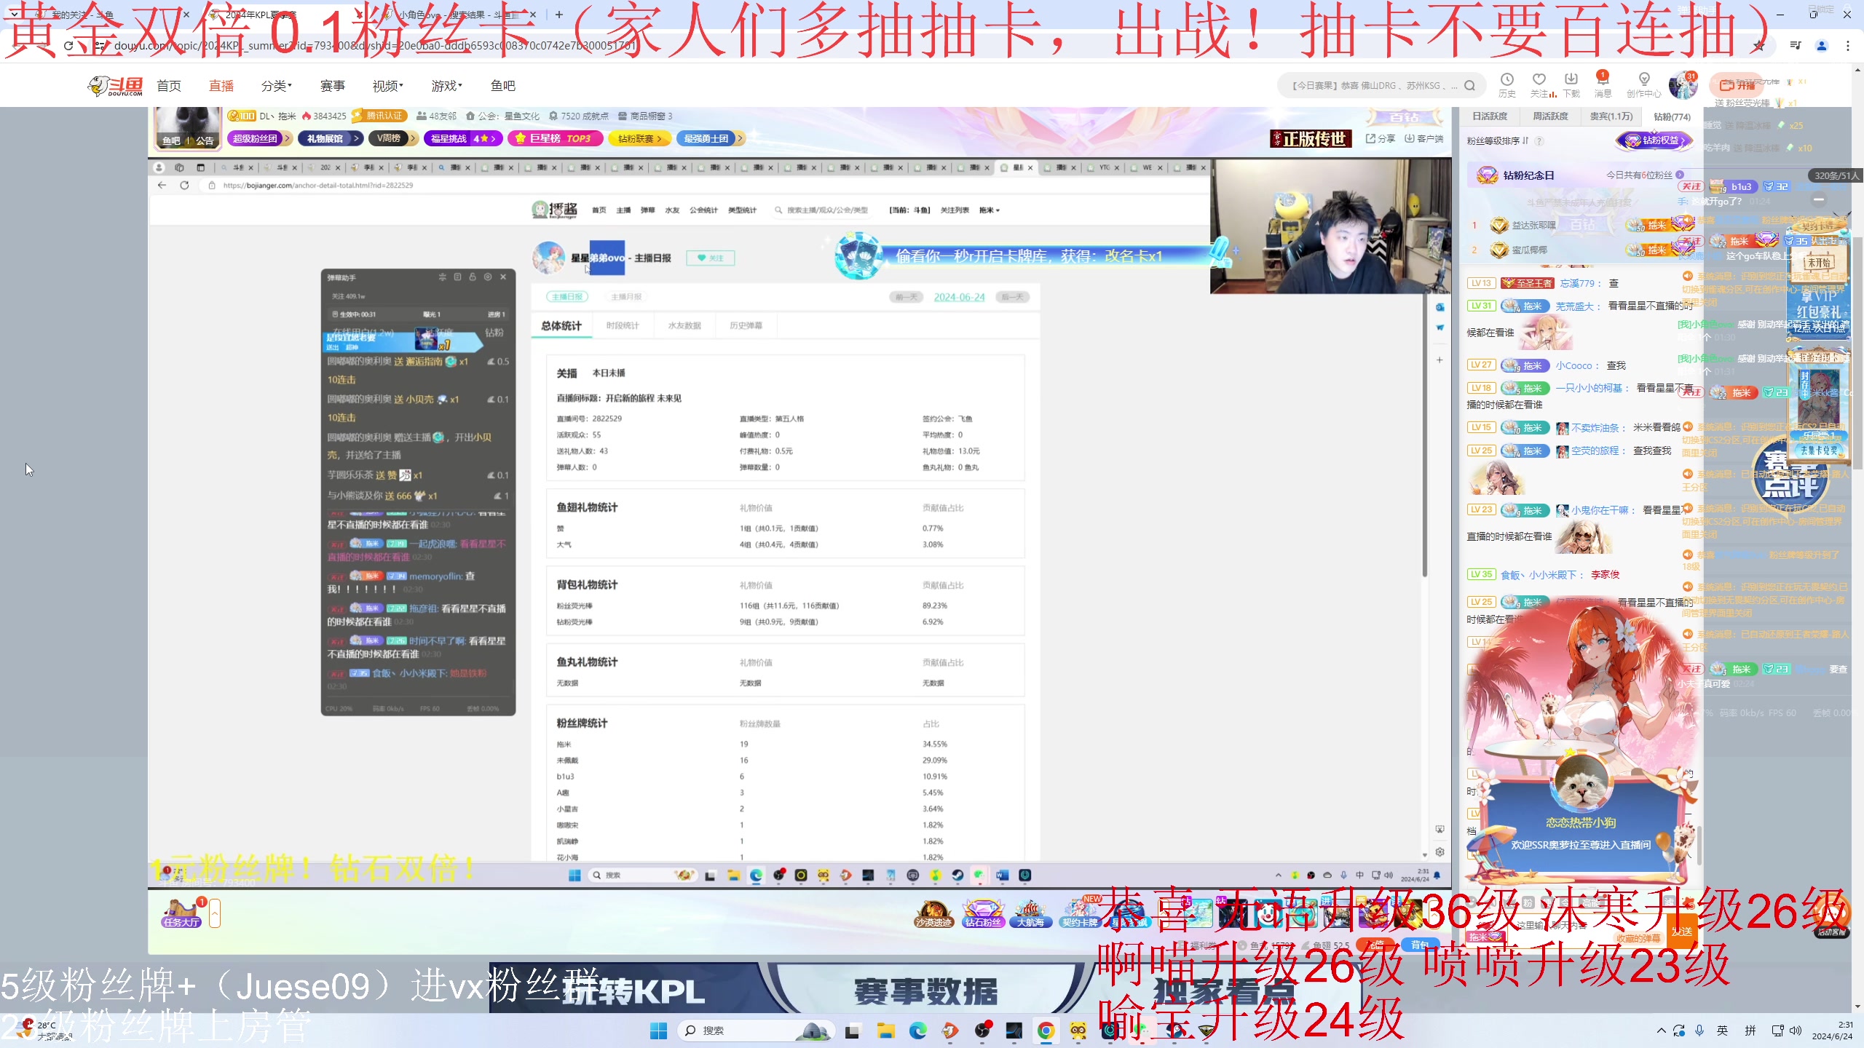Expand the 钻粉联赛 pill
This screenshot has height=1048, width=1864.
pyautogui.click(x=639, y=138)
